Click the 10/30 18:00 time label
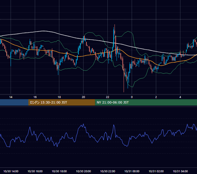Screen dimensions: 197x174 point(59,171)
